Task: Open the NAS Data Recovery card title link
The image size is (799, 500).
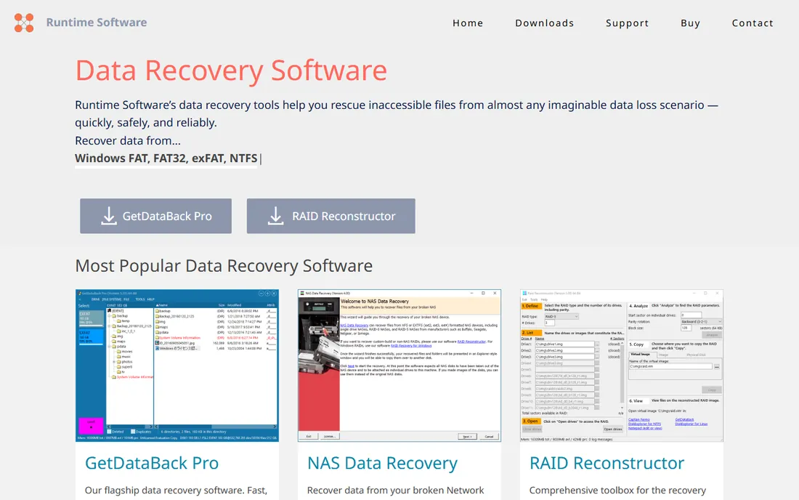Action: click(x=382, y=463)
